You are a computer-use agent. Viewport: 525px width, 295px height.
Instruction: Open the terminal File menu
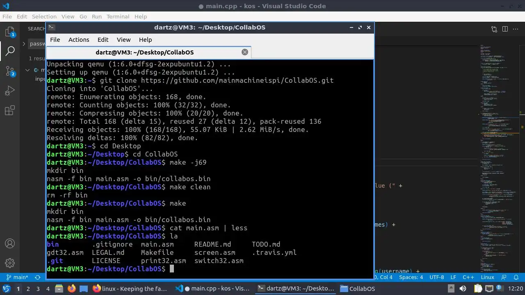click(55, 40)
